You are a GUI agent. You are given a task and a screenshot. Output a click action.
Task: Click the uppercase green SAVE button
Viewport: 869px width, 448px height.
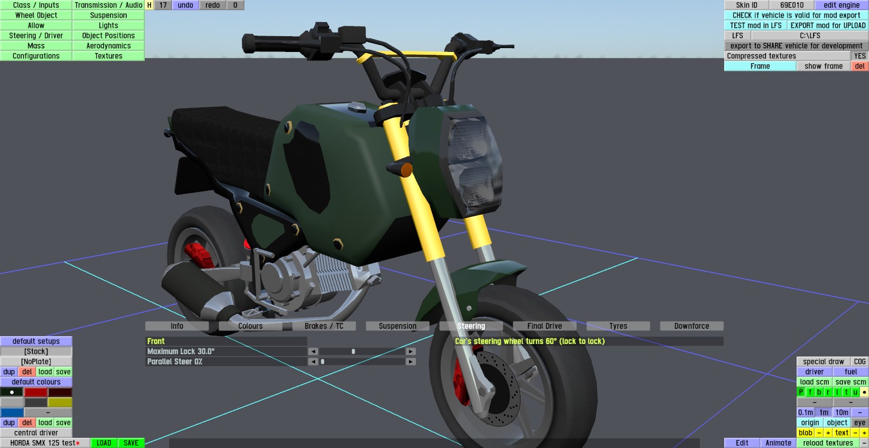[x=131, y=443]
